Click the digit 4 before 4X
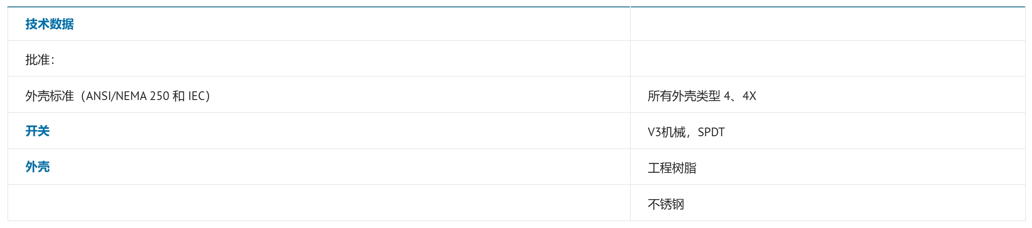 727,96
